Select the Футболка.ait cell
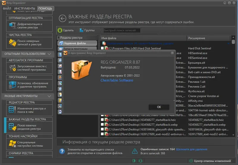Screen dimensions: 238x165 pyautogui.click(x=196, y=91)
